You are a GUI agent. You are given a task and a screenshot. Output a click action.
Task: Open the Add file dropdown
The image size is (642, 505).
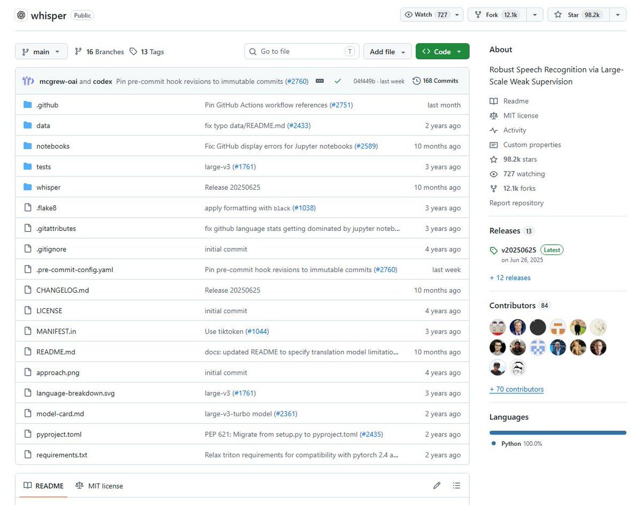point(387,51)
